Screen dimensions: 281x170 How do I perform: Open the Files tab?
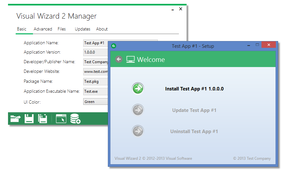pos(62,29)
